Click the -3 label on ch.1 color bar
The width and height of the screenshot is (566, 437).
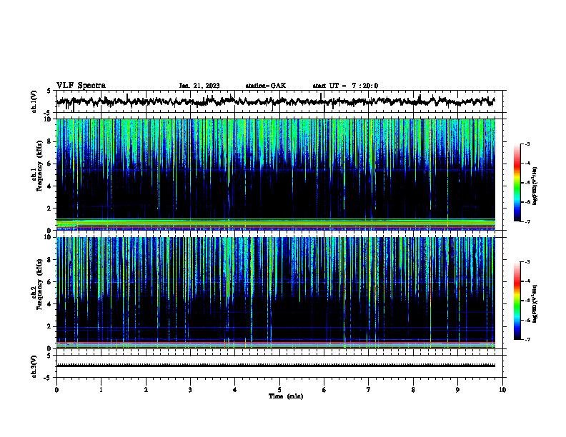(x=527, y=144)
